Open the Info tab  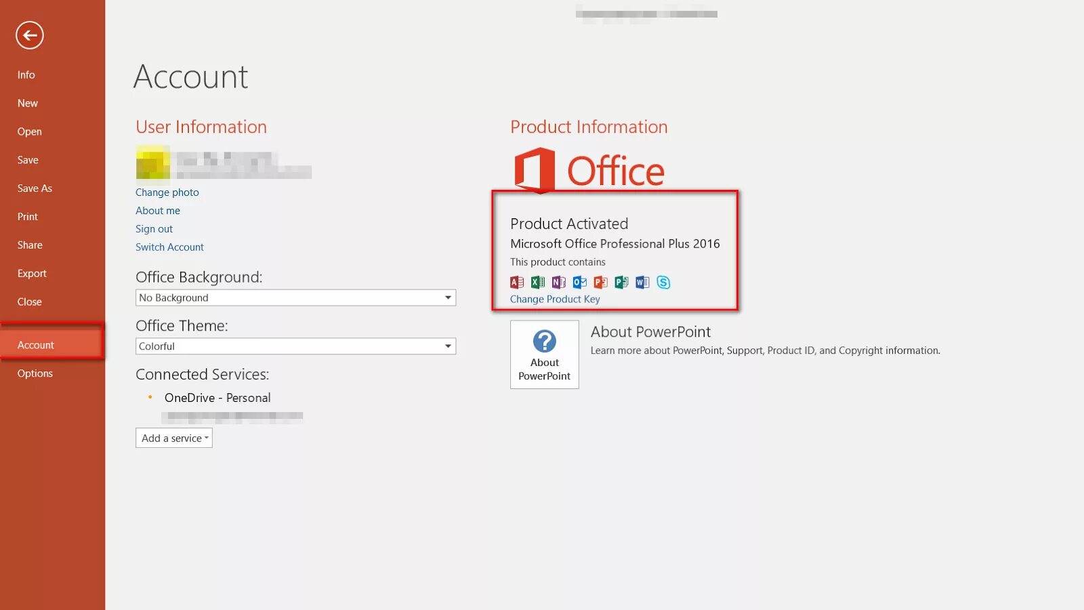pos(26,75)
